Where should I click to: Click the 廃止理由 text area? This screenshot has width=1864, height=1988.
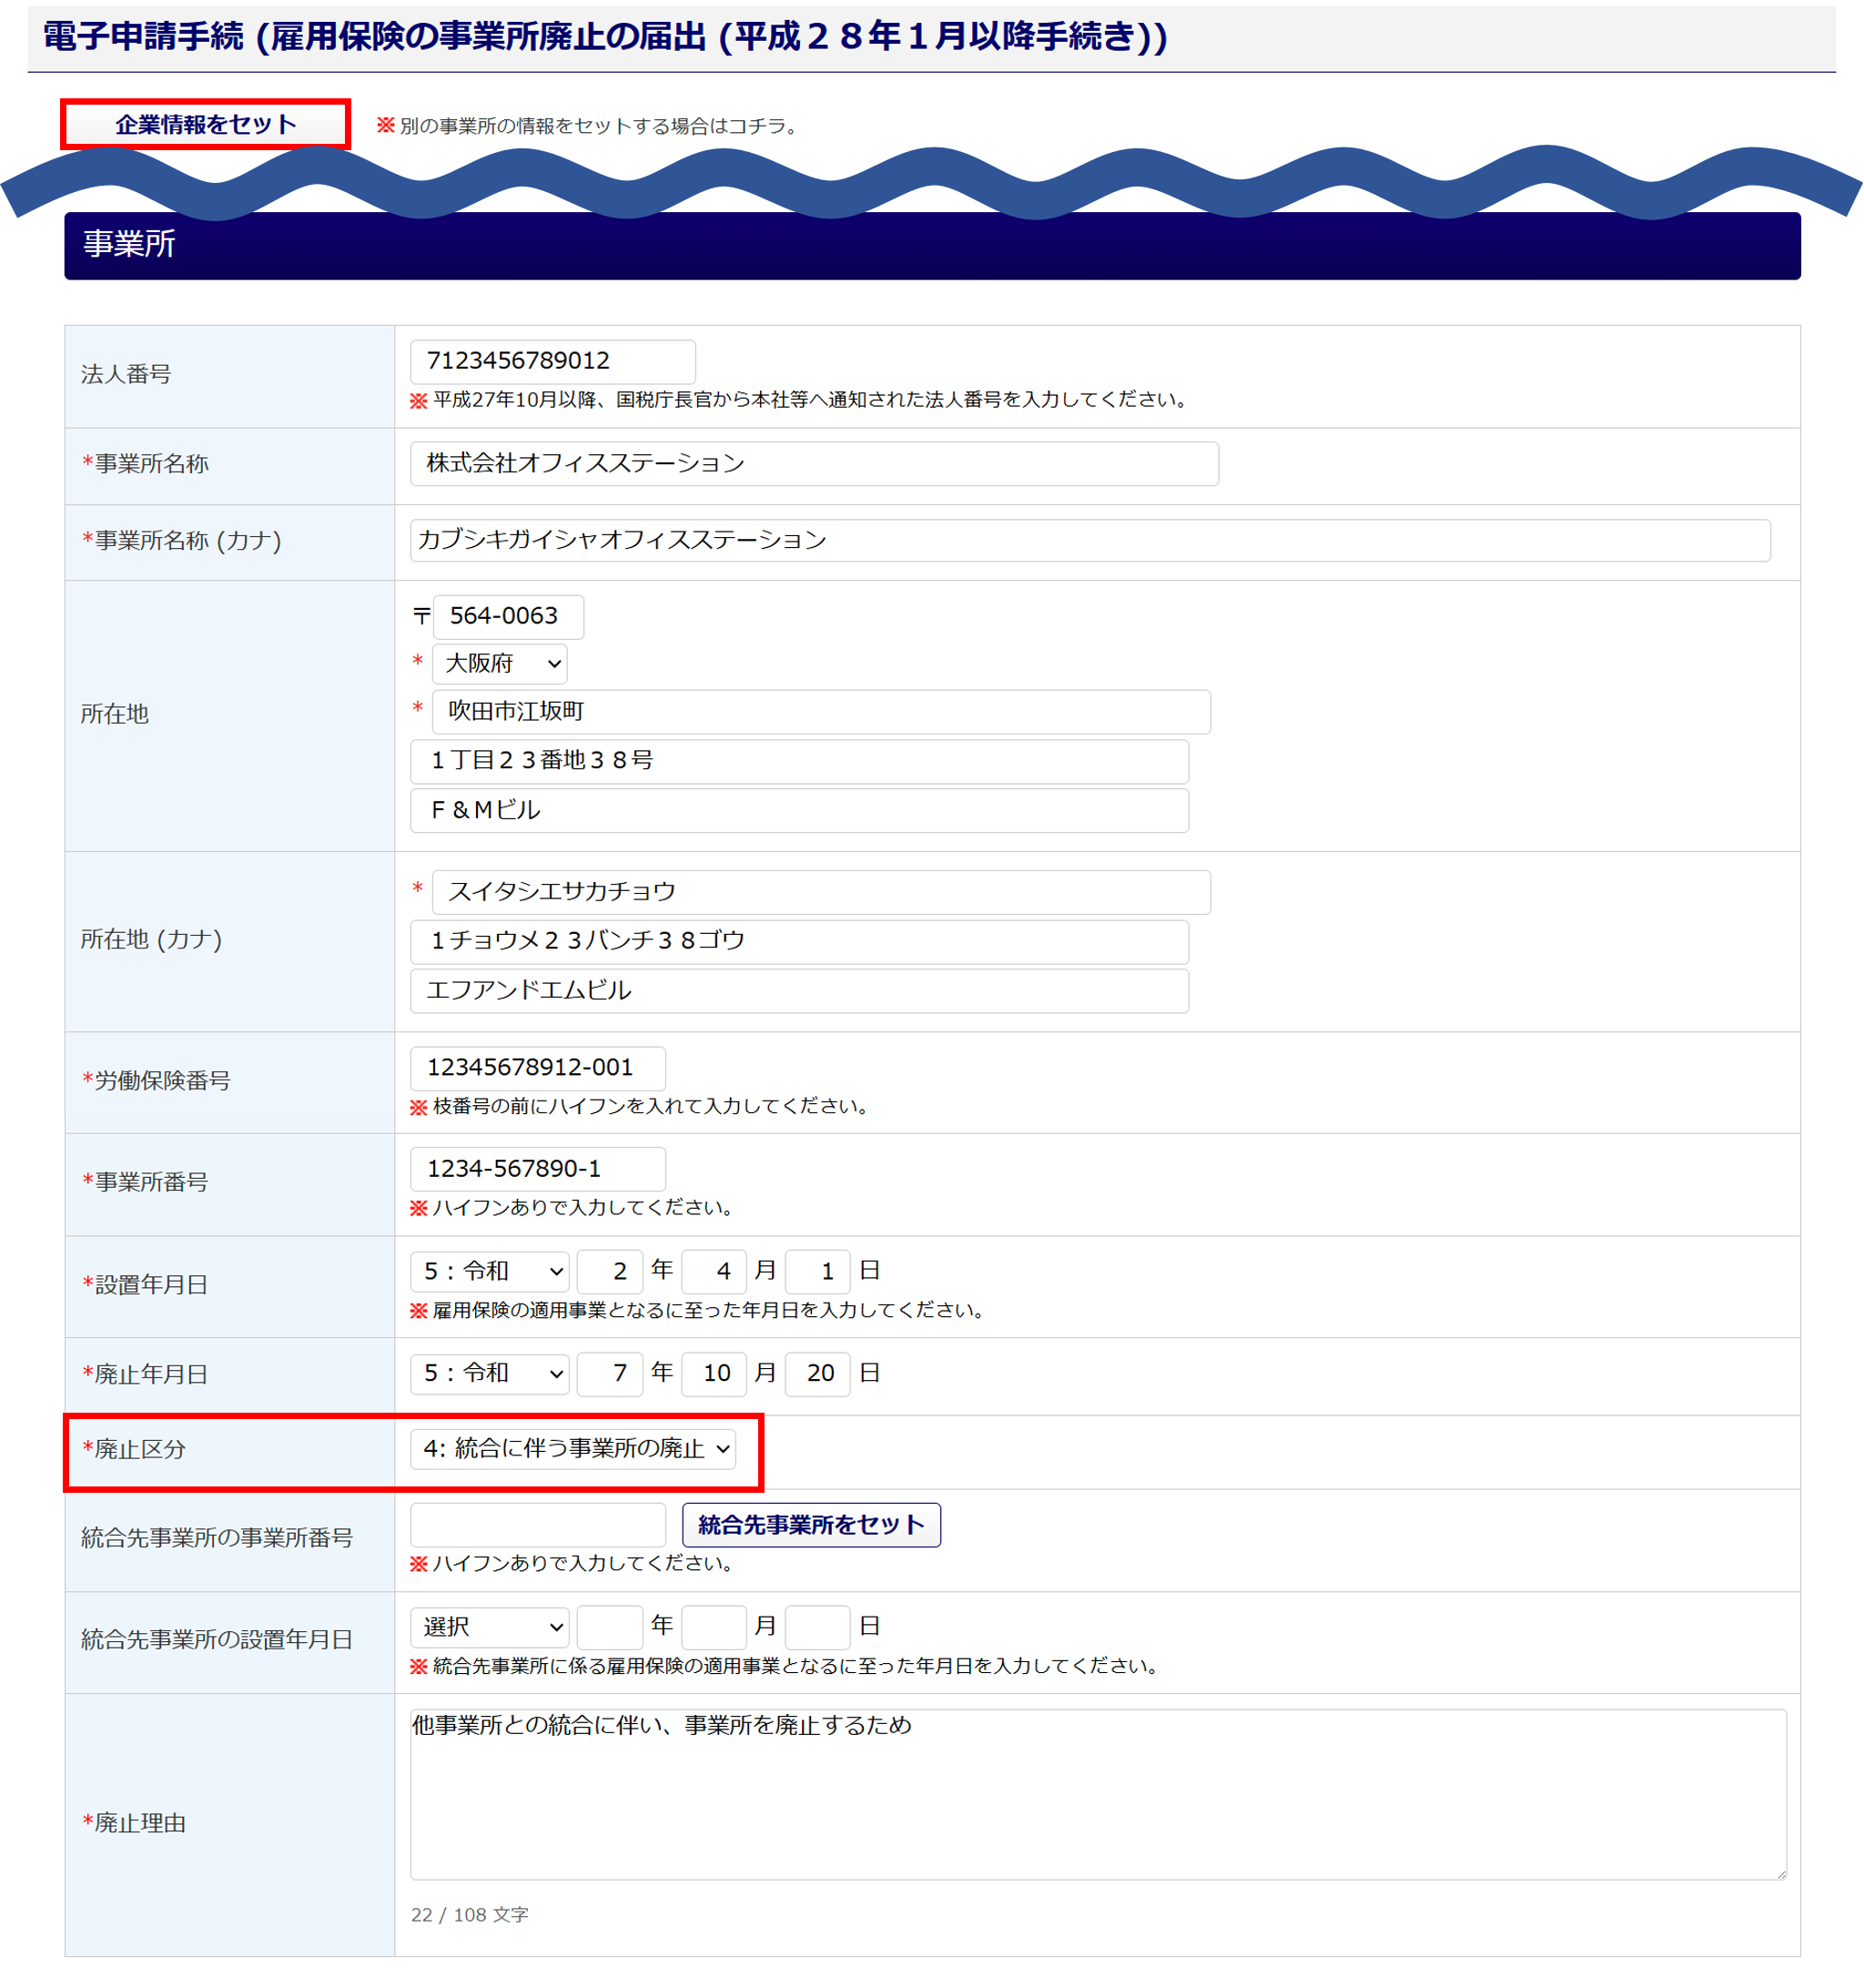coord(1097,1794)
